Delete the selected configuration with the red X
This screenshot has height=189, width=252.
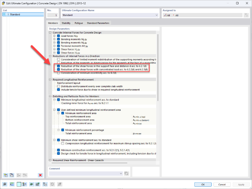coord(40,175)
